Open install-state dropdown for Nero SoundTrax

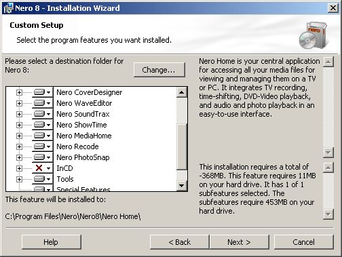click(x=42, y=114)
